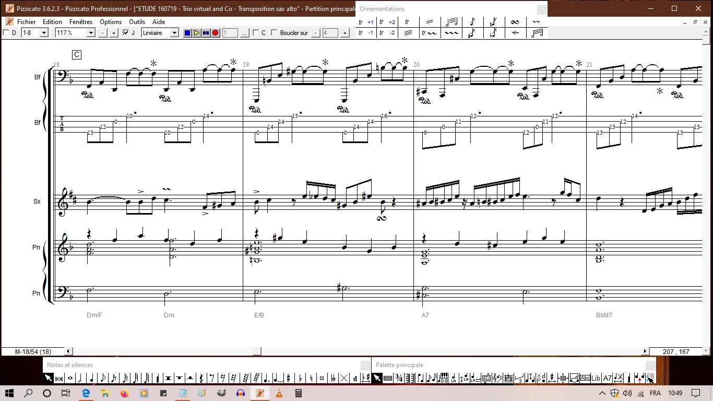The height and width of the screenshot is (401, 713).
Task: Click the horizontal scrollbar thumb
Action: (x=257, y=351)
